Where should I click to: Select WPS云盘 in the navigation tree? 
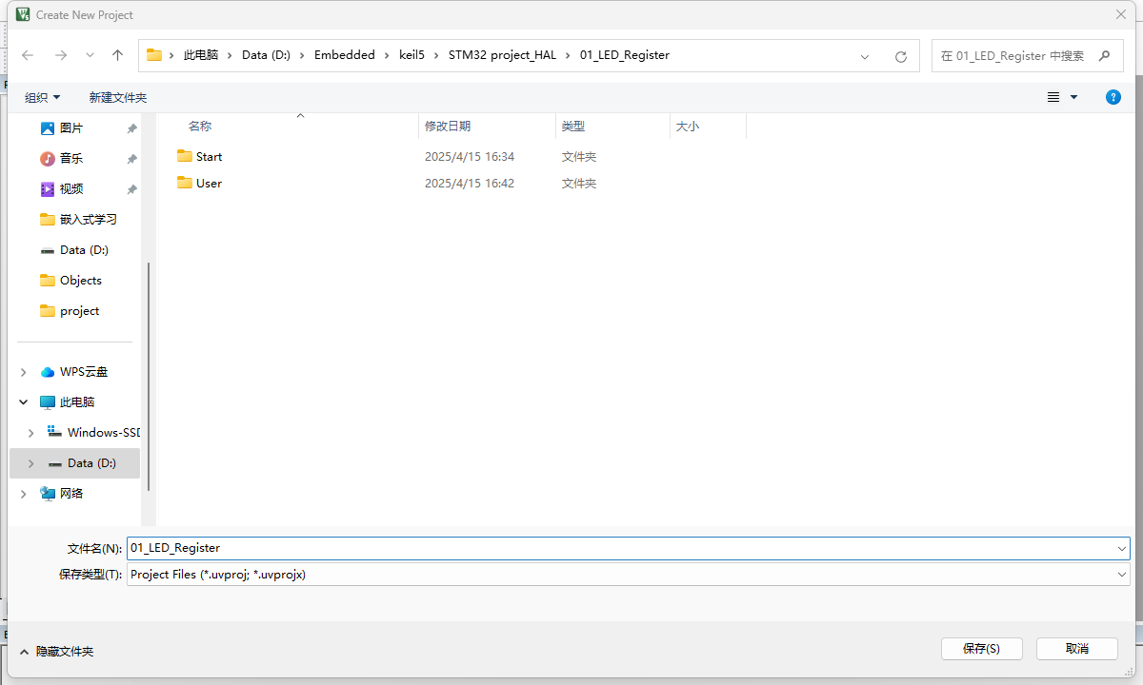point(74,371)
